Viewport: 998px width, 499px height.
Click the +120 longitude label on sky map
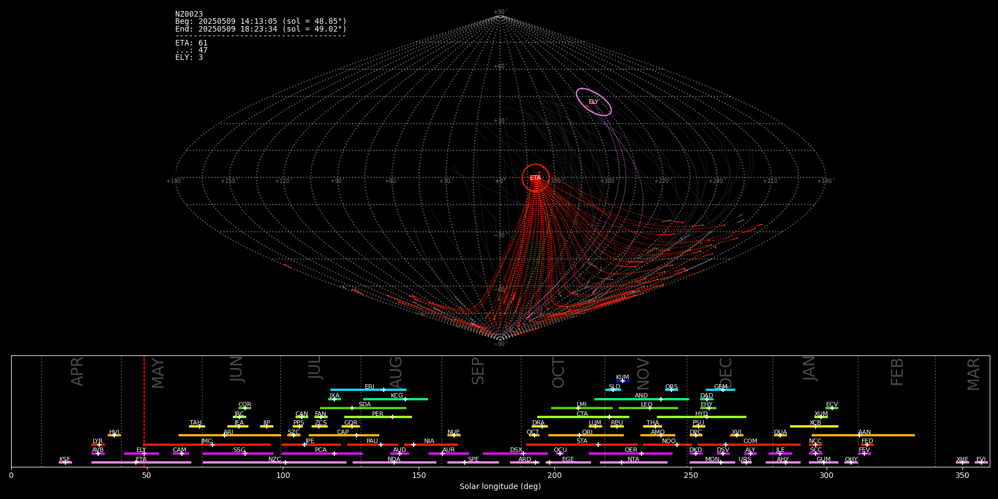pos(282,181)
